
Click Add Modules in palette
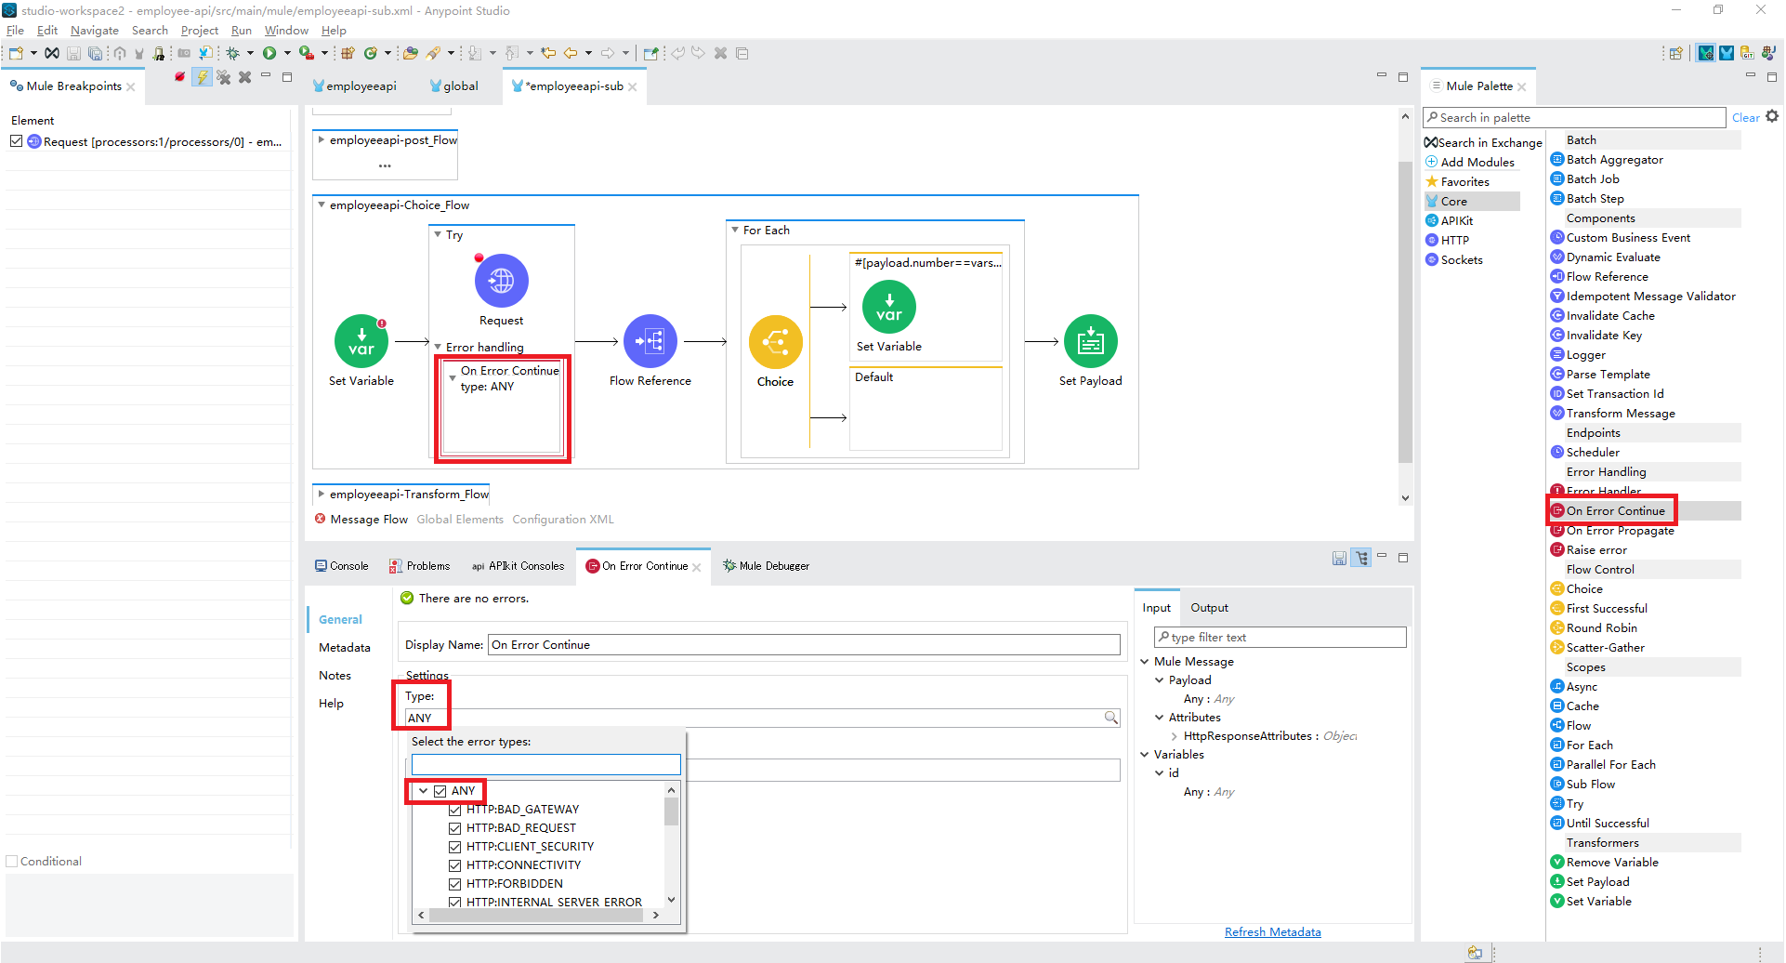point(1471,163)
